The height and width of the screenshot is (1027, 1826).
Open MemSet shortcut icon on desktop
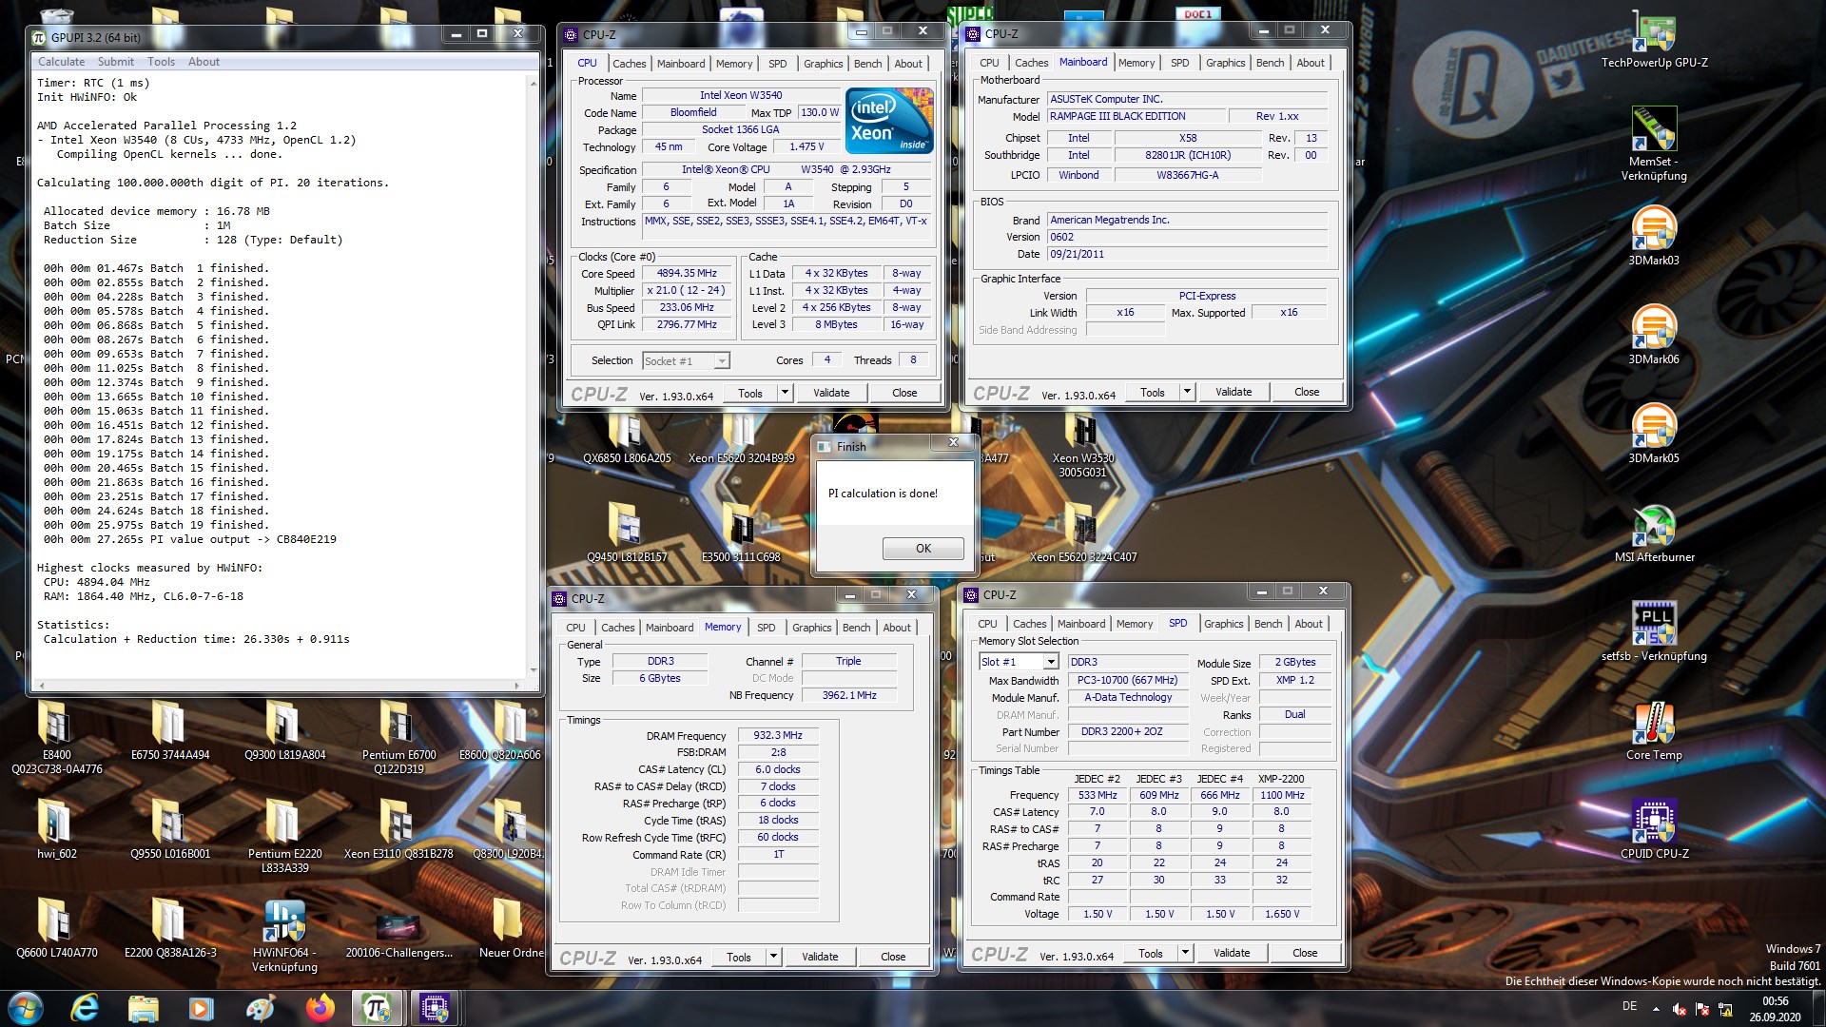click(x=1654, y=143)
